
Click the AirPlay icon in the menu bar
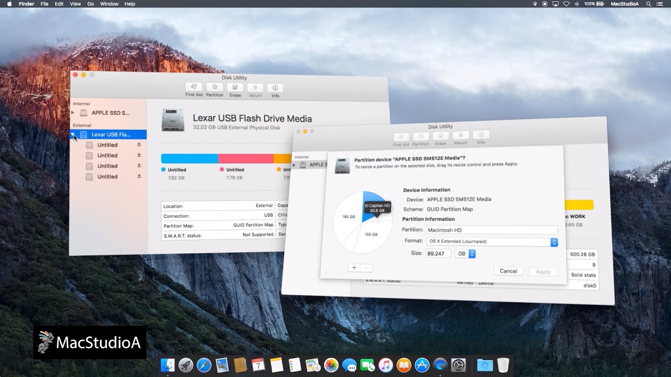coord(555,4)
